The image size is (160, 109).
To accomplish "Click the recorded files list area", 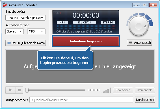I will point(80,66).
